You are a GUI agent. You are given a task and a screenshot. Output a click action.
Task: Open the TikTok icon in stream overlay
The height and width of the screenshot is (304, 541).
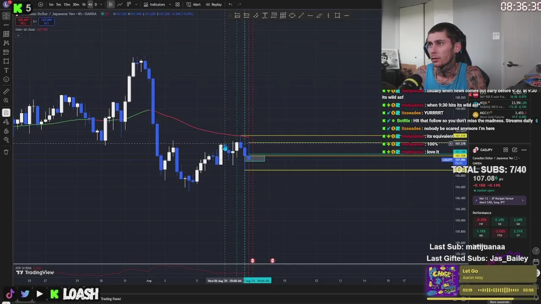(10, 294)
